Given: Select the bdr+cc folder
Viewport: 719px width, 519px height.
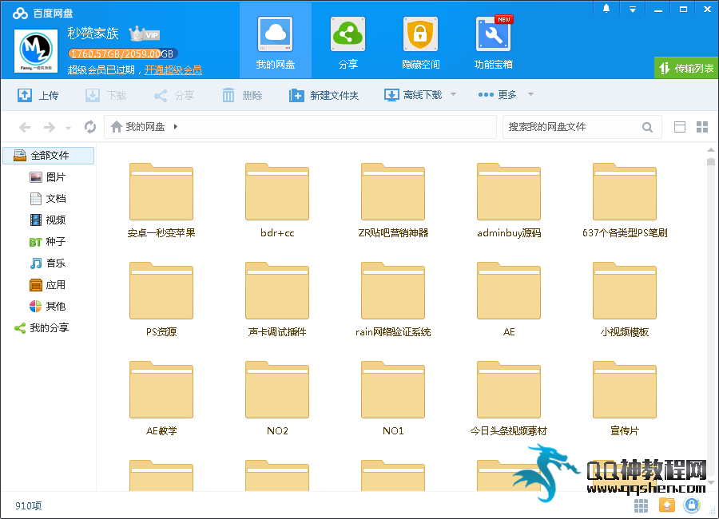Looking at the screenshot, I should pyautogui.click(x=277, y=200).
